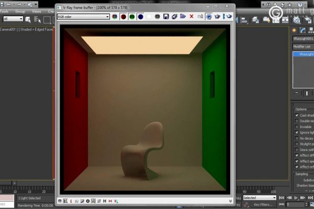Toggle curves correction icon
This screenshot has height=209, width=314.
pyautogui.click(x=82, y=201)
